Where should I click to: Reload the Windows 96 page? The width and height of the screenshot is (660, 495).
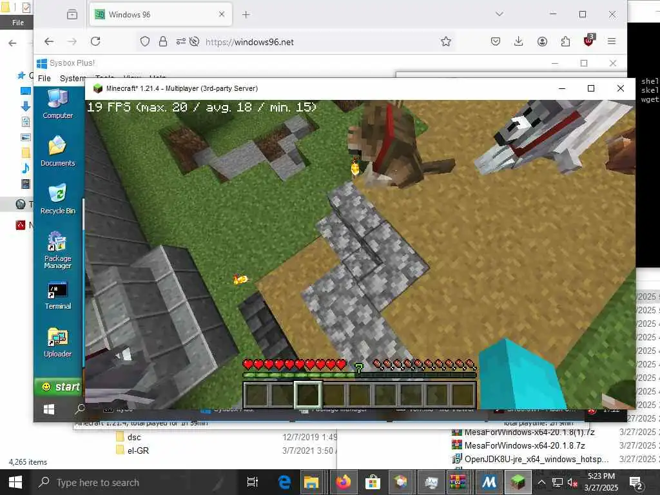95,41
